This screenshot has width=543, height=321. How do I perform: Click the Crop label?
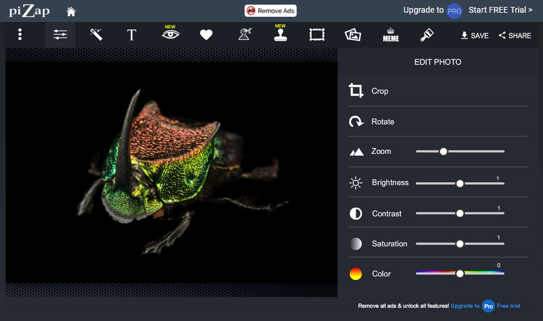click(380, 91)
